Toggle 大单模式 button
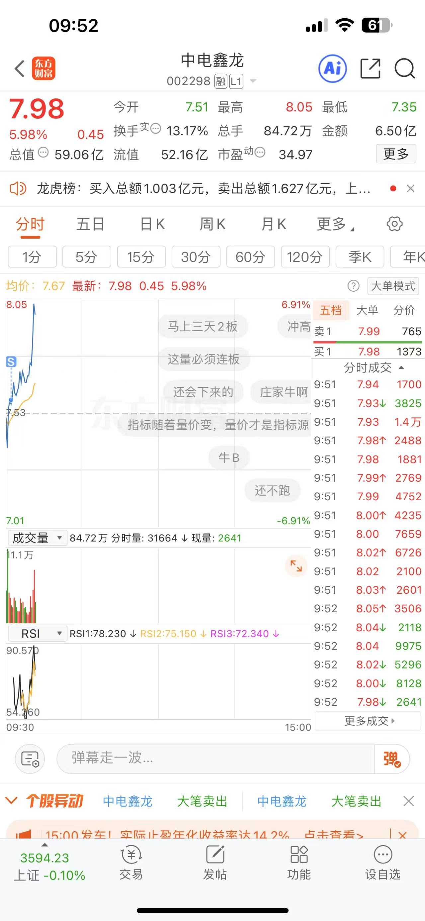 click(393, 286)
